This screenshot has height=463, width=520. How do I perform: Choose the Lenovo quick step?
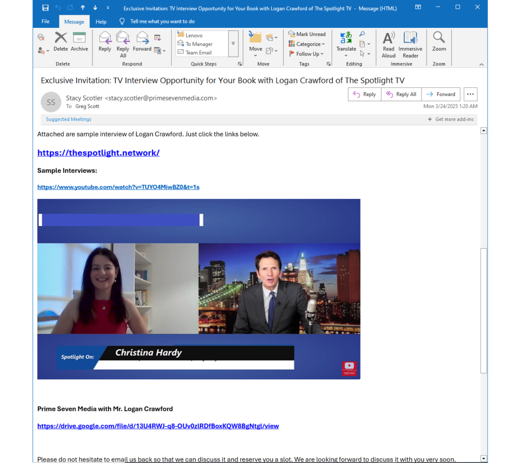pyautogui.click(x=202, y=35)
